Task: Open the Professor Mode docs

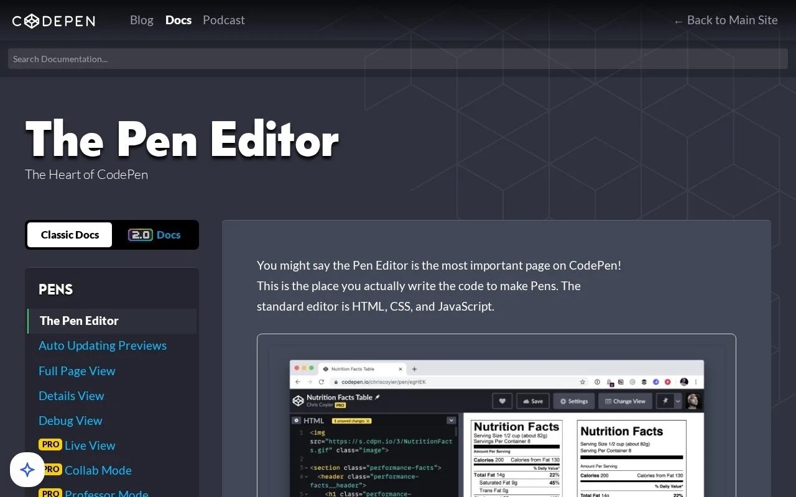Action: click(x=106, y=494)
